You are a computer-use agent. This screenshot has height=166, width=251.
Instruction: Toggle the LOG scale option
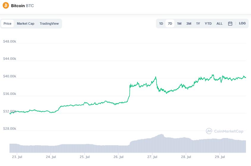coord(242,23)
